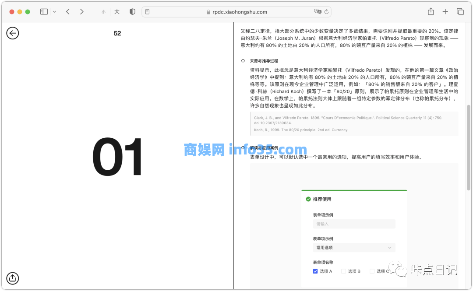Screen dimensions: 473x291
Task: Click the lock icon beside the URL
Action: (208, 12)
